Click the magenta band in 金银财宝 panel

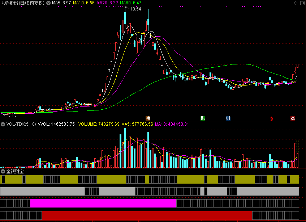click(103, 204)
